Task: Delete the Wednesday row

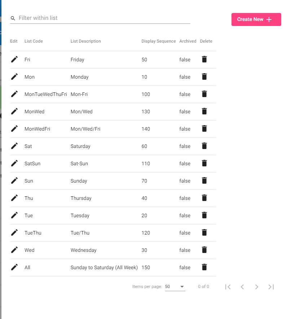Action: [204, 250]
